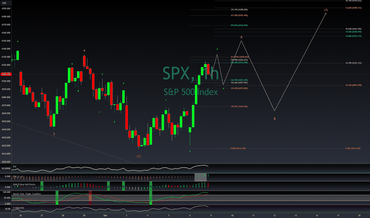Click the 100.000 value on Stoch scale

[x=6, y=192]
